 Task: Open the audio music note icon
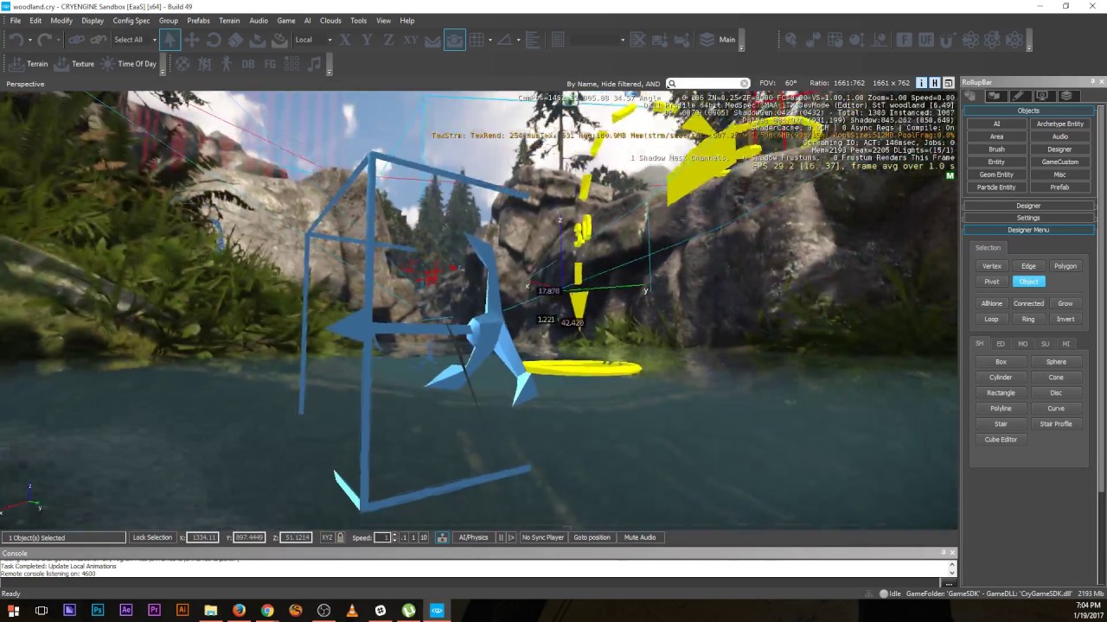click(314, 64)
